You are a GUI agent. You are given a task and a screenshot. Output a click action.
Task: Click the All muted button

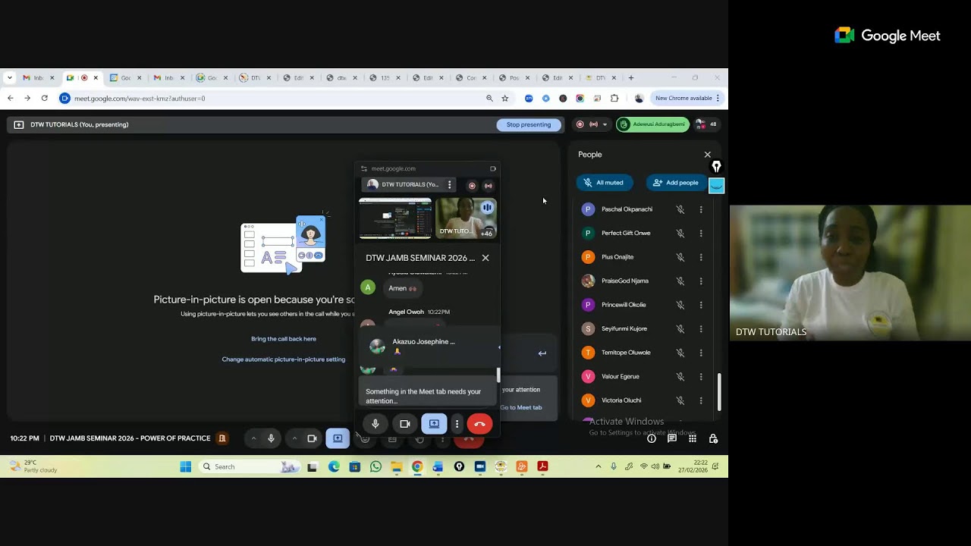tap(605, 183)
